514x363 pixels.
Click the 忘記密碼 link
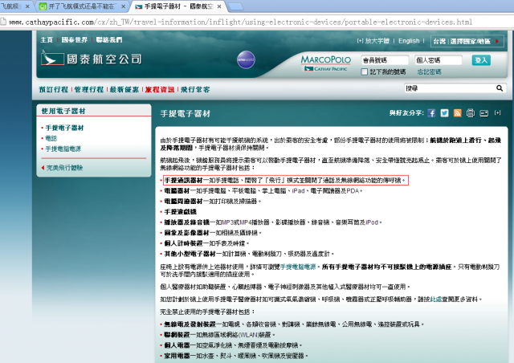(x=429, y=71)
